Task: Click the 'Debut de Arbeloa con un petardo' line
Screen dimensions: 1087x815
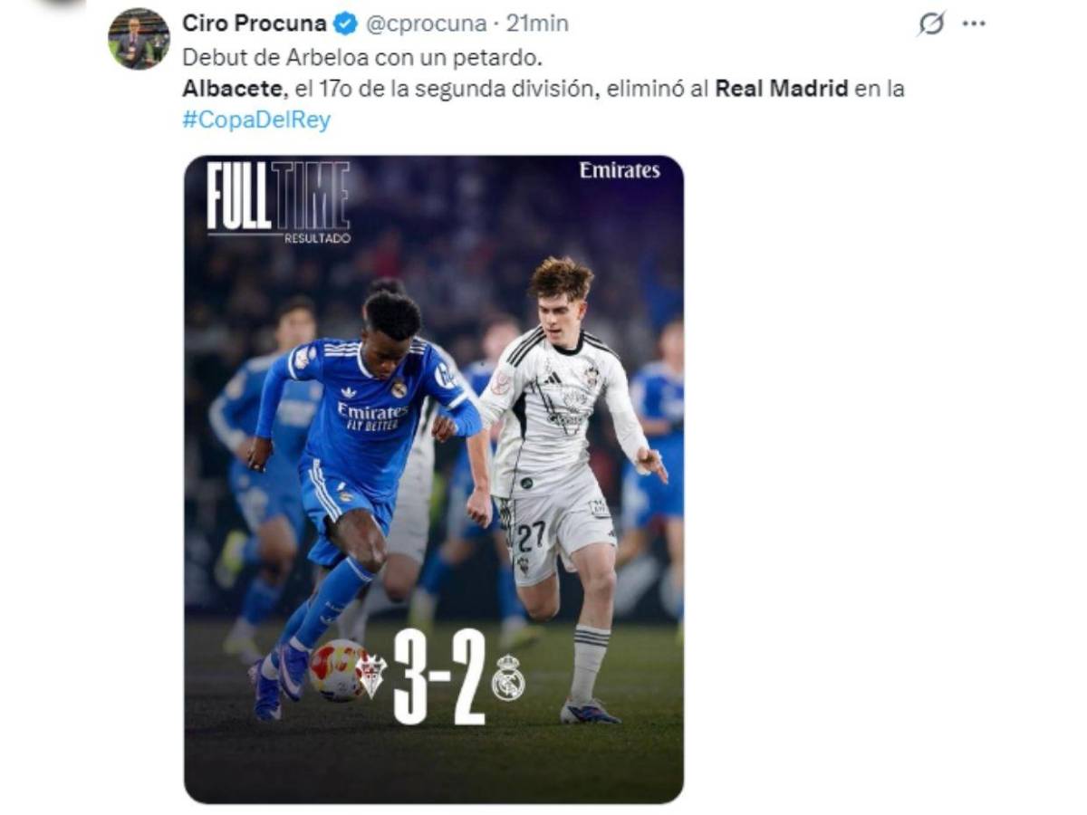Action: 361,56
